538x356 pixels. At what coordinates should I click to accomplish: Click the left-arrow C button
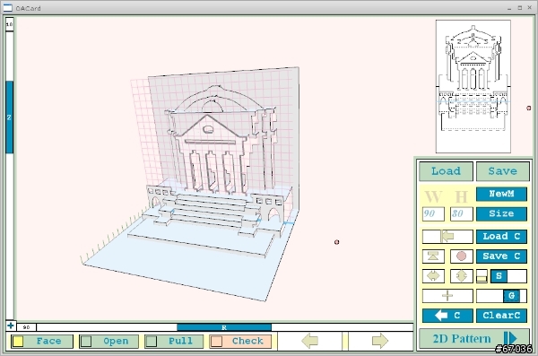pyautogui.click(x=447, y=316)
